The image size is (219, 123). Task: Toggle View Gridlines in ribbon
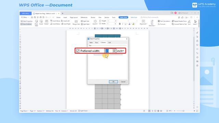point(26,24)
